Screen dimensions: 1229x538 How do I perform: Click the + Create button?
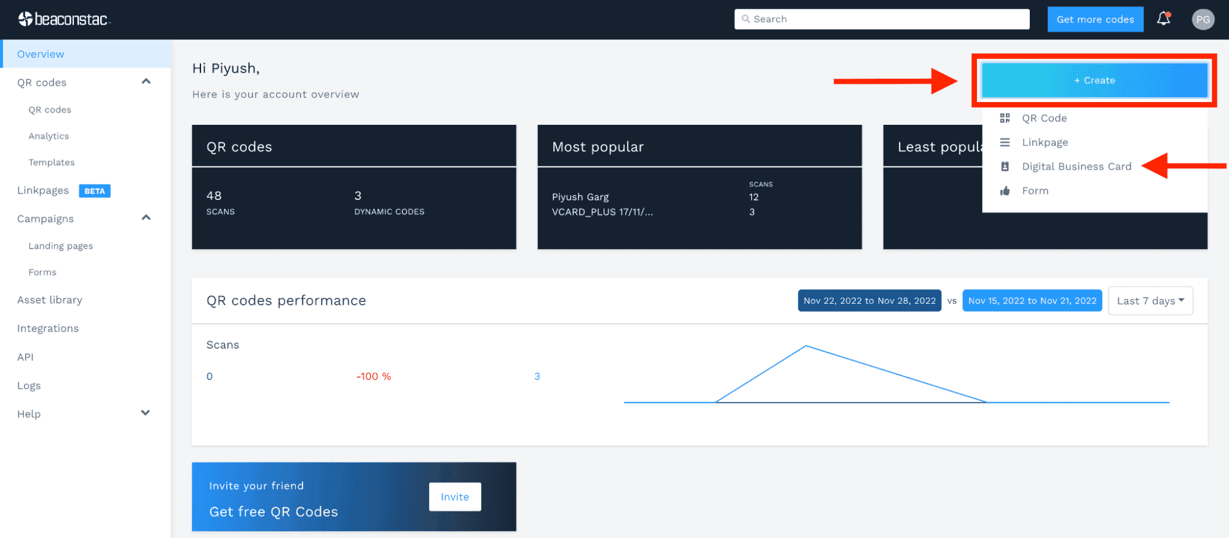tap(1094, 81)
